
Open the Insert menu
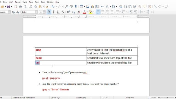click(x=11, y=2)
